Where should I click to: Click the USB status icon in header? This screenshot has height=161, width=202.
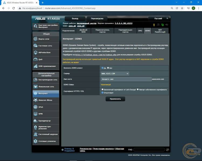pos(167,25)
